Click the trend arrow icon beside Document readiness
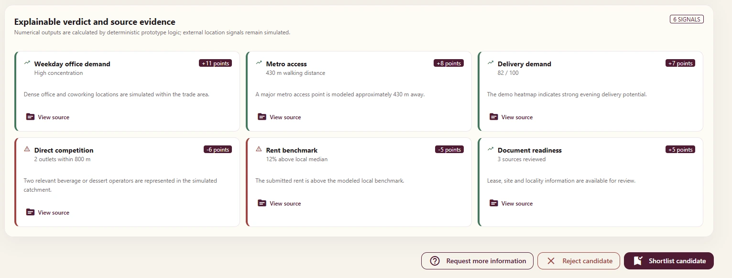The image size is (732, 278). [x=491, y=149]
